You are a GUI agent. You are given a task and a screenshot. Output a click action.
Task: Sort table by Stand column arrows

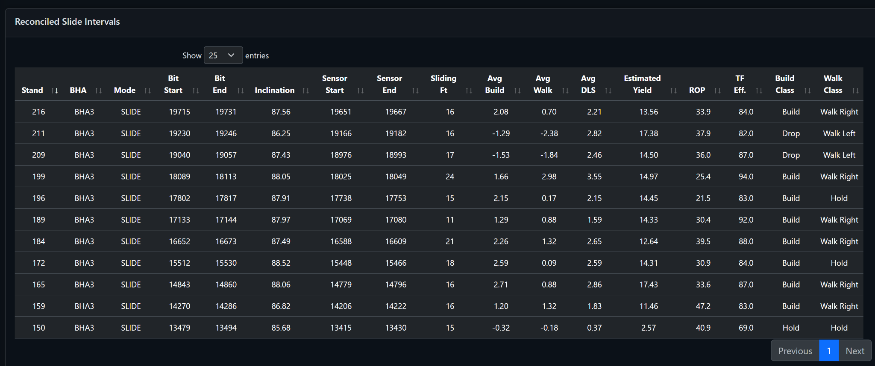coord(55,90)
